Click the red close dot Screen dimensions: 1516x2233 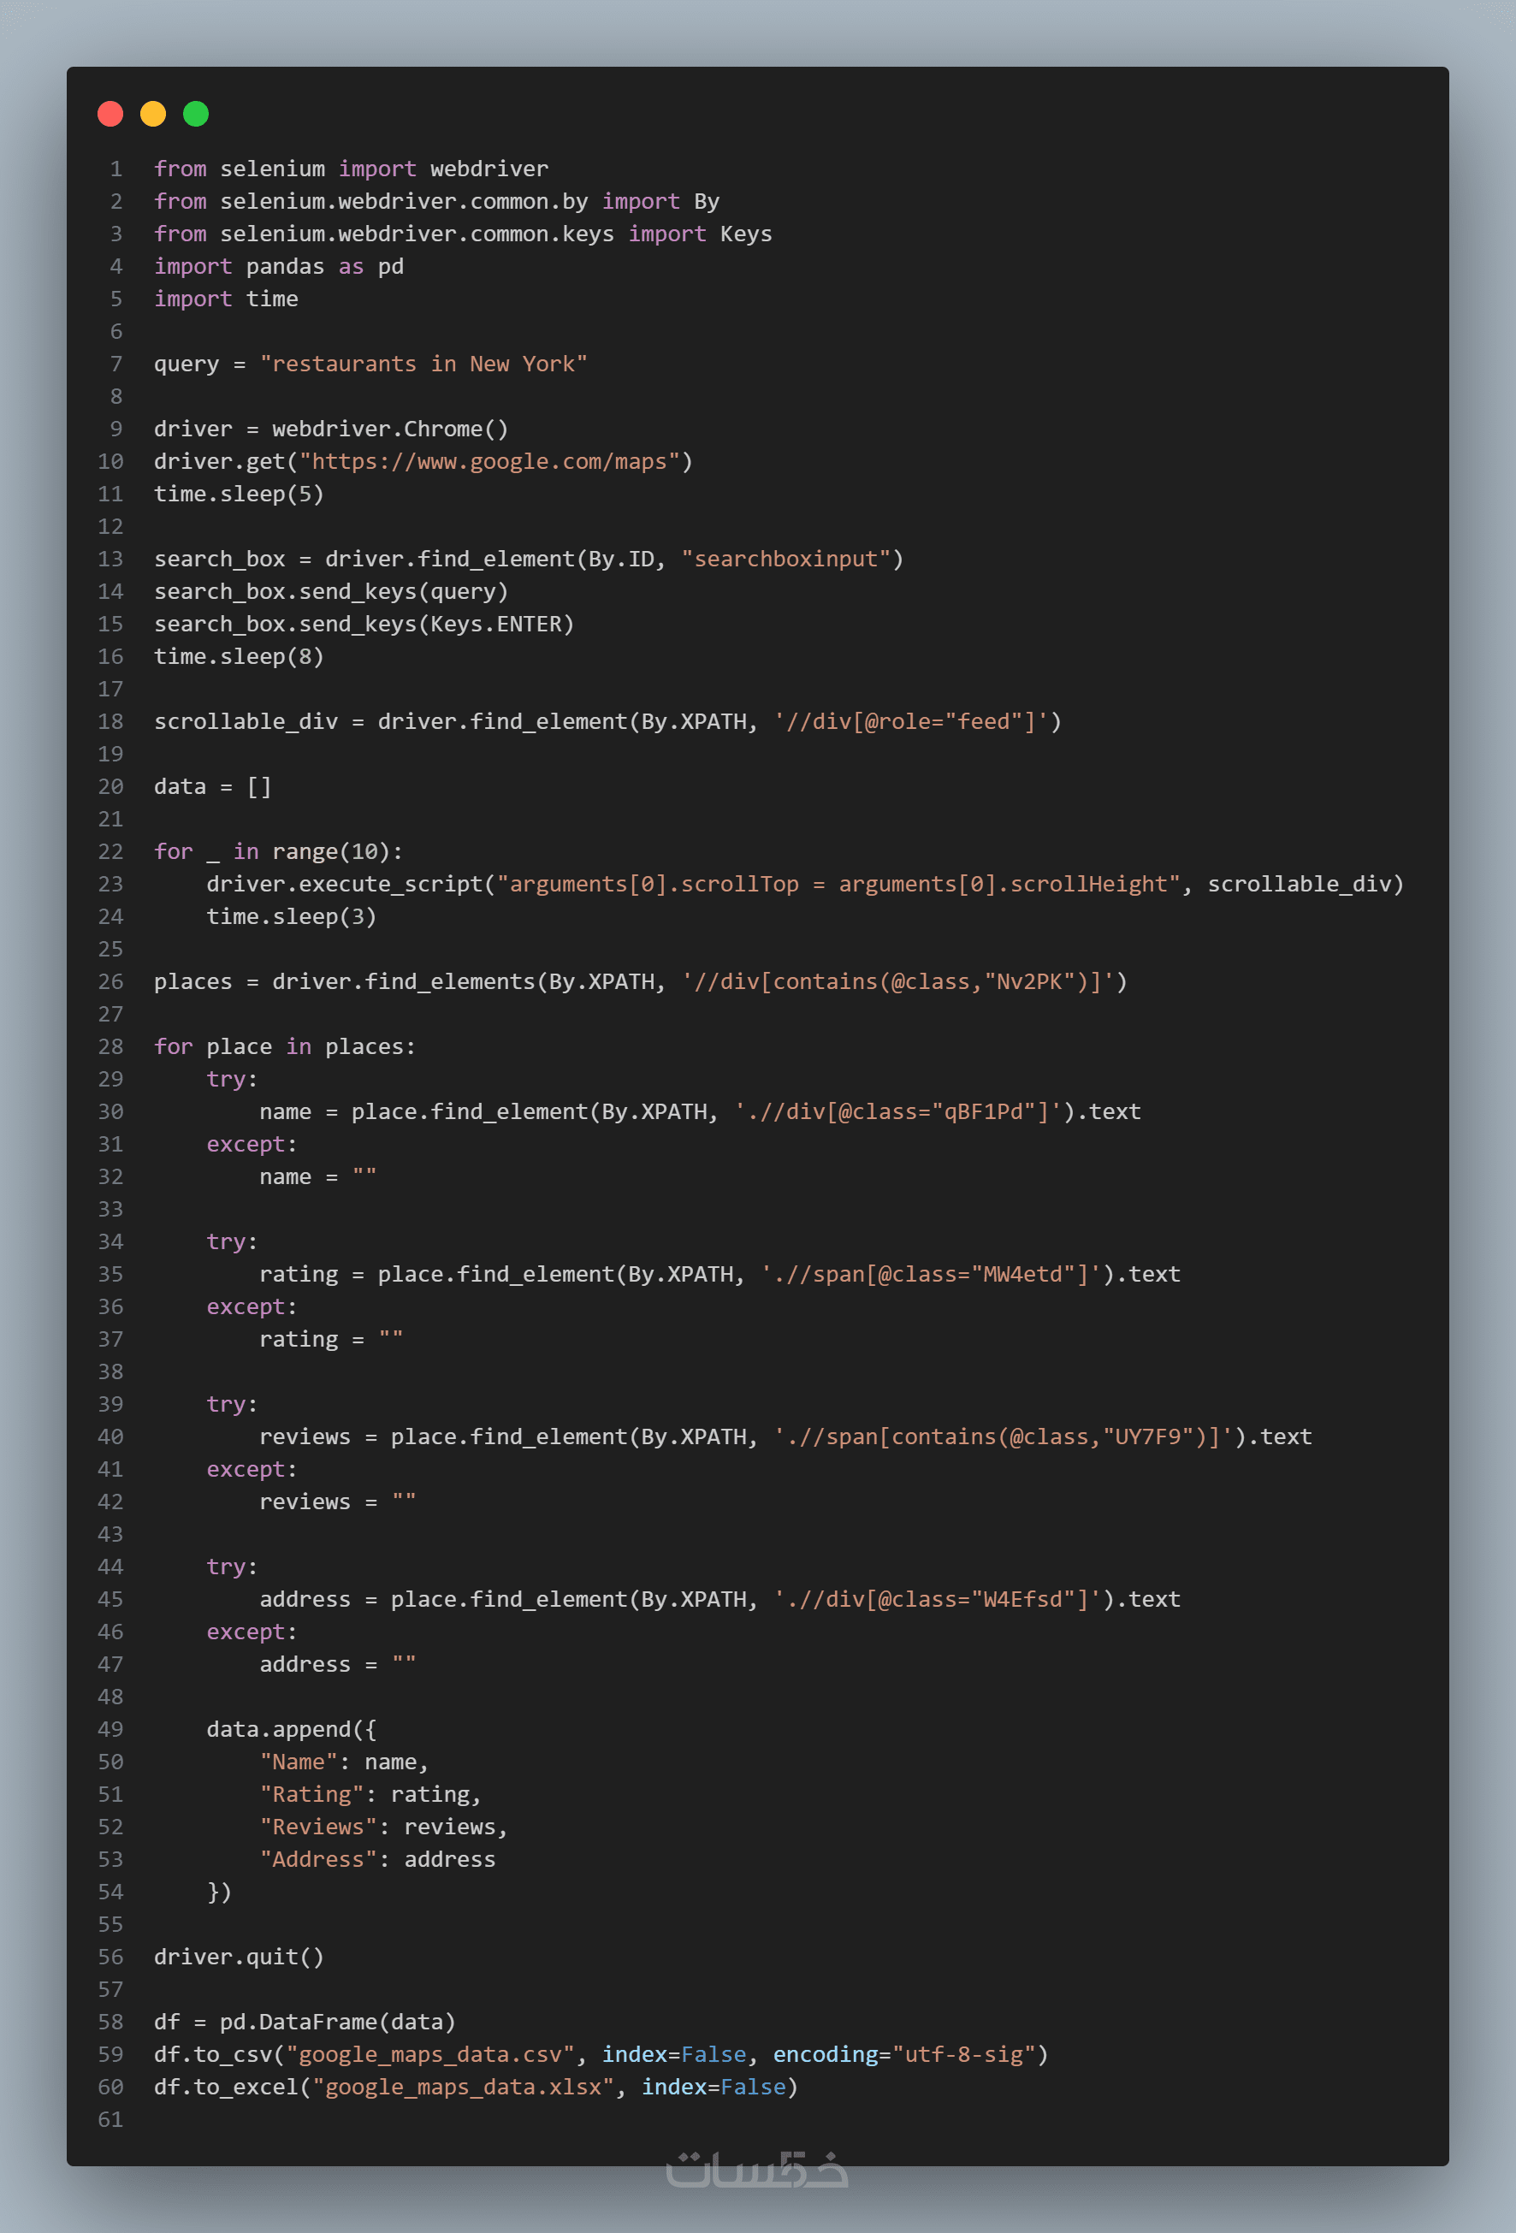click(x=110, y=115)
